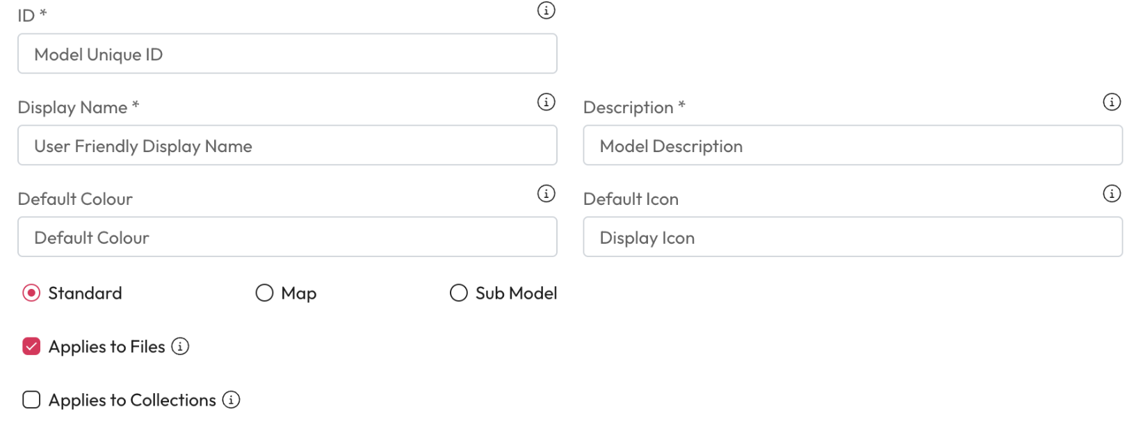Screen dimensions: 1141x423
Task: Uncheck the Applies to Files checkbox
Action: (x=31, y=346)
